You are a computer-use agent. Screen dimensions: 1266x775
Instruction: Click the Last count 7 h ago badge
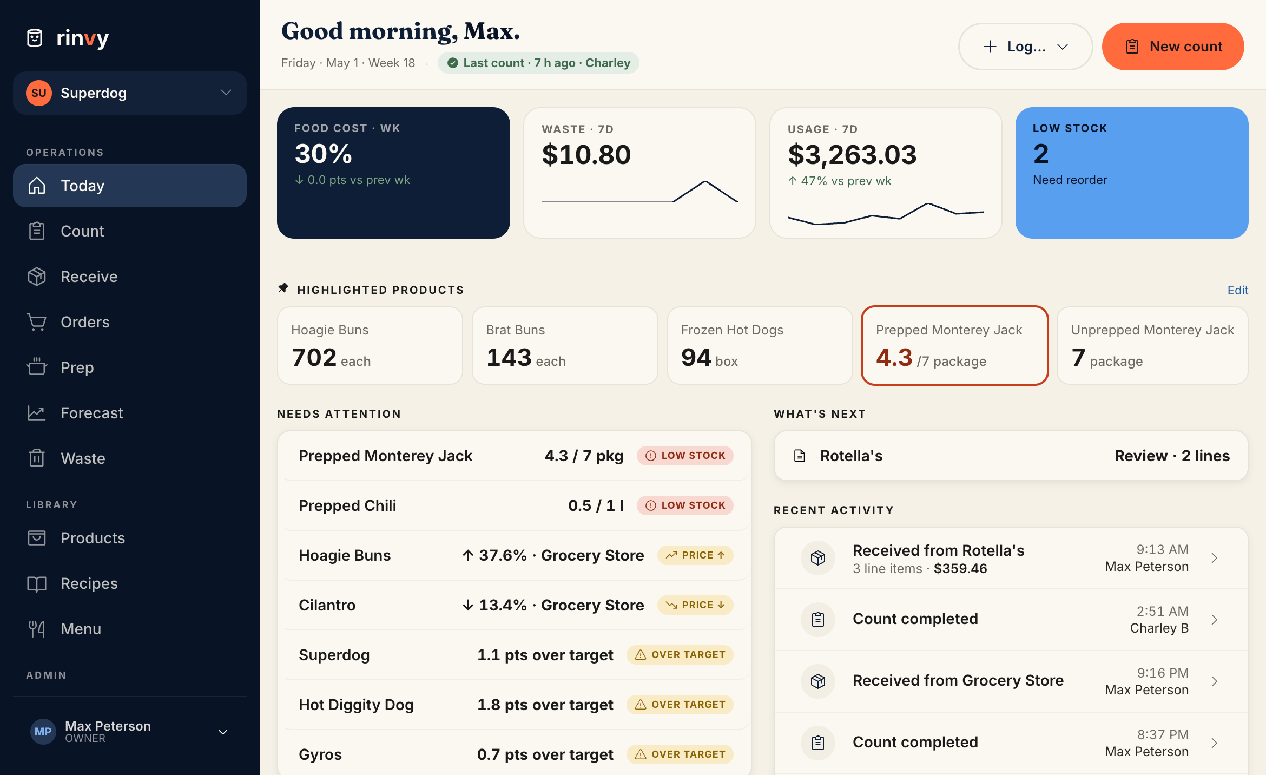538,63
